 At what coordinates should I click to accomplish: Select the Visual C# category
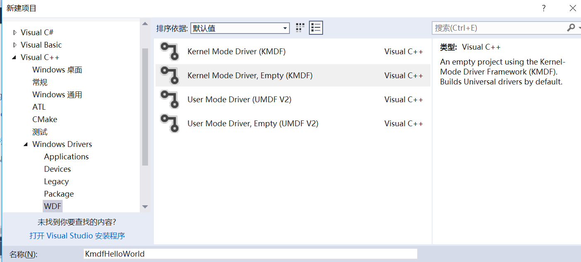point(37,32)
